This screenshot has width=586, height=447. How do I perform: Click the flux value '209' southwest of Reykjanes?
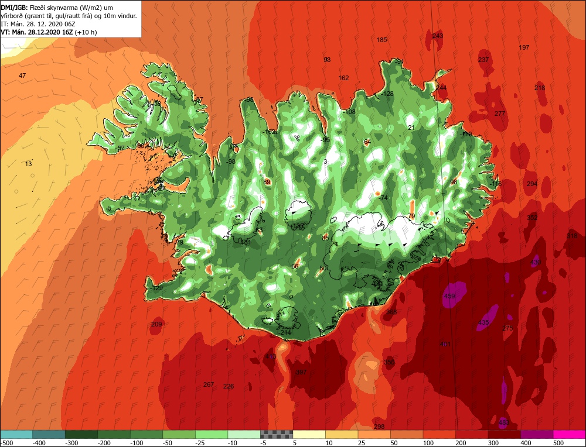[156, 324]
